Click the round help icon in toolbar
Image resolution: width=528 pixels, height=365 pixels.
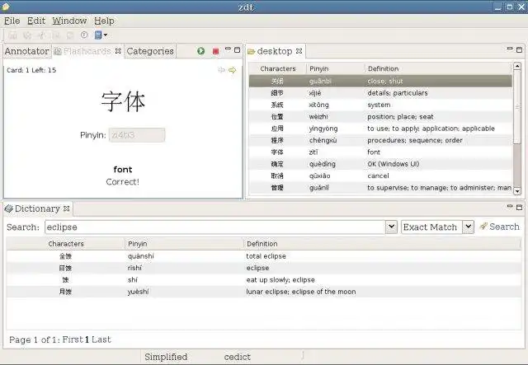click(x=84, y=35)
